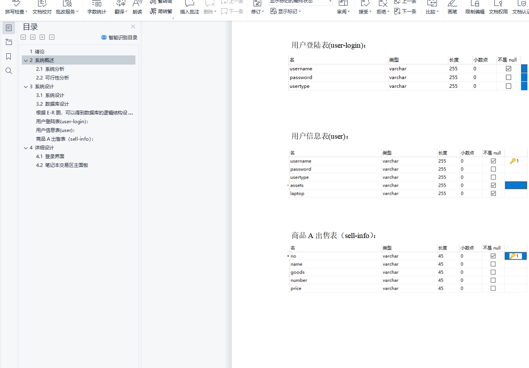Toggle assets row null checkbox
Screen dimensions: 529x368
click(x=493, y=185)
